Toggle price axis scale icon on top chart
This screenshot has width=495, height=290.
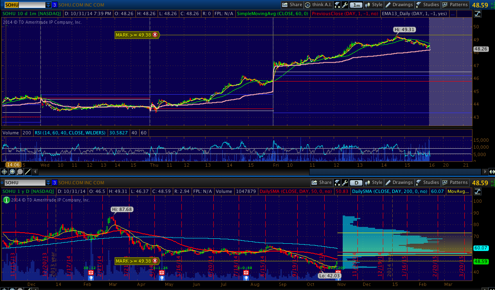(478, 14)
